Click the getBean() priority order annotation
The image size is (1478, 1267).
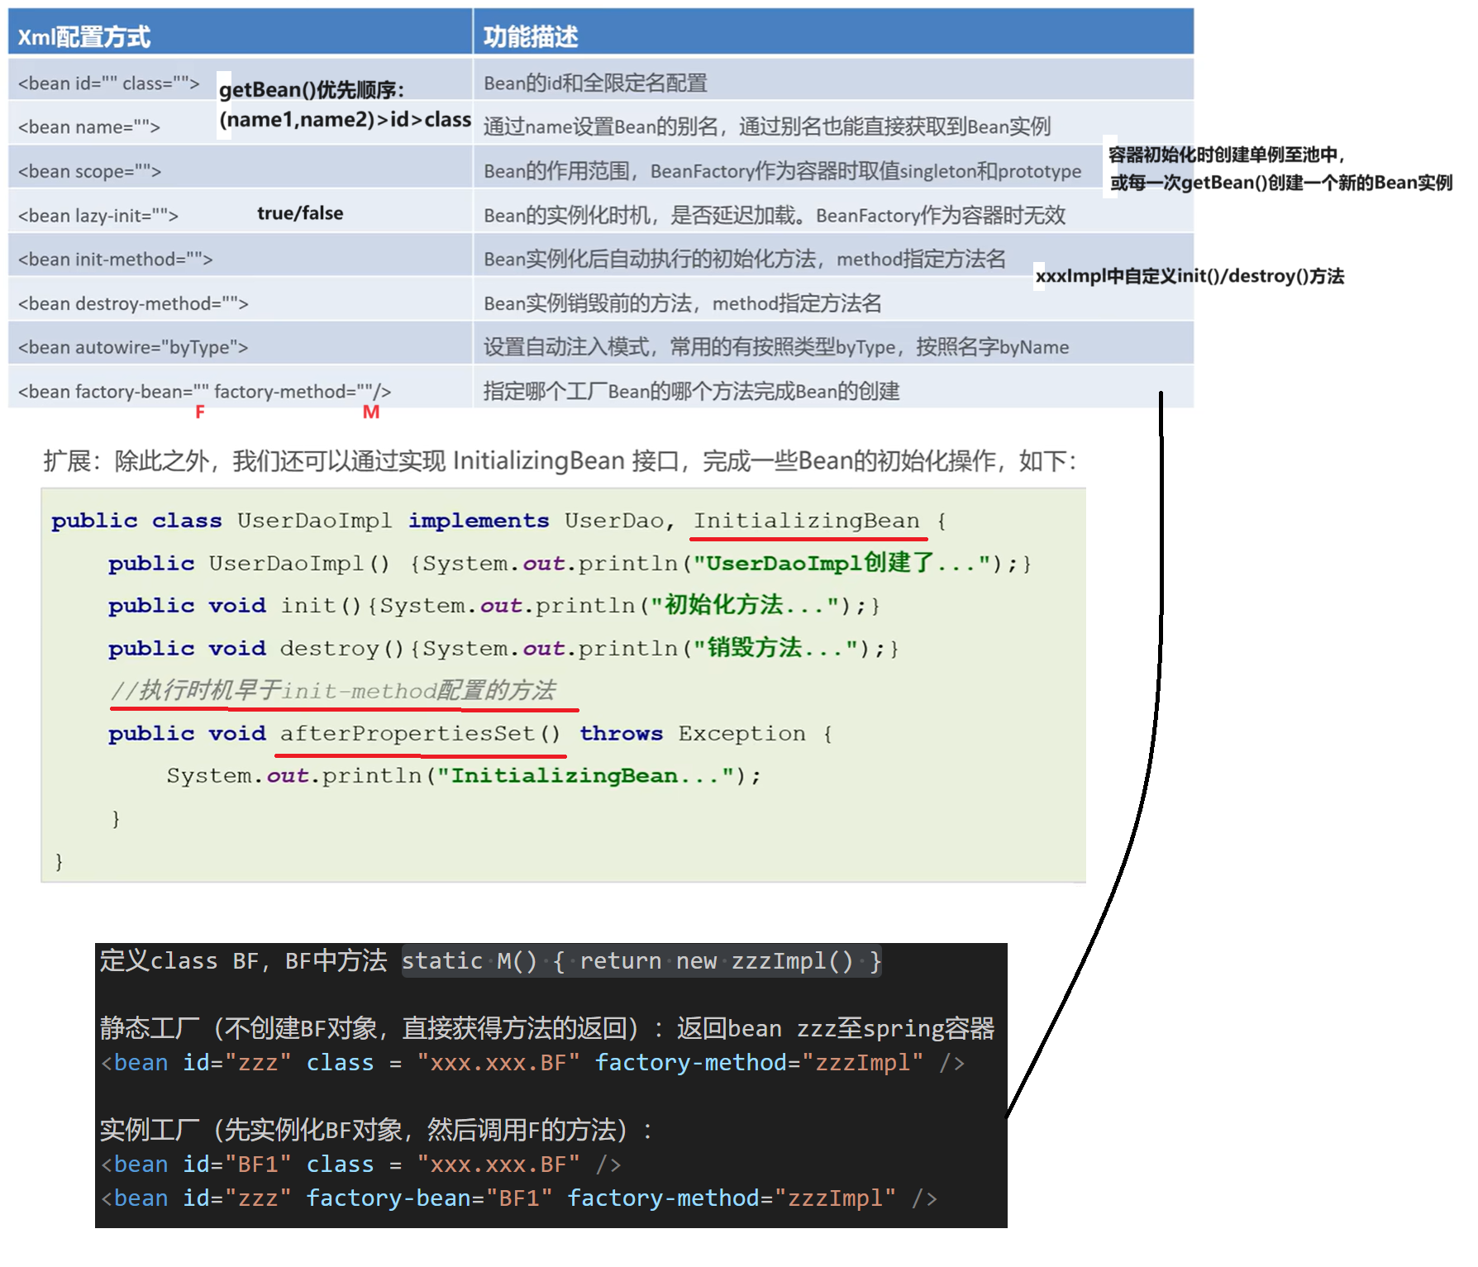345,105
